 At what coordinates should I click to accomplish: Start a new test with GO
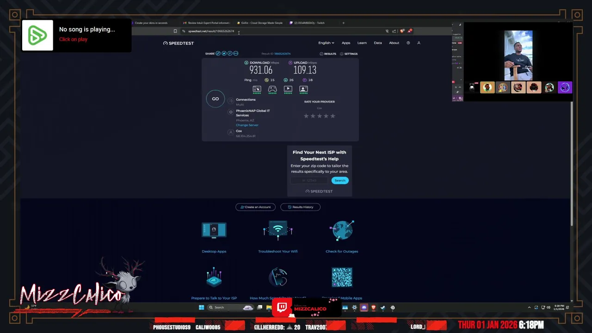(216, 99)
